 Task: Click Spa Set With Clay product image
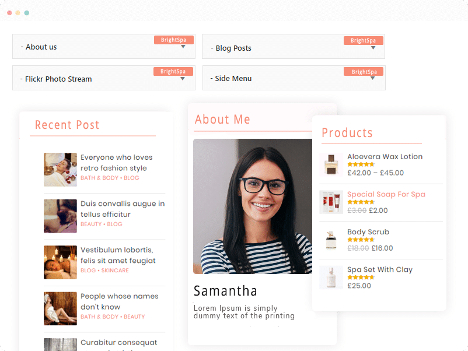pos(331,278)
